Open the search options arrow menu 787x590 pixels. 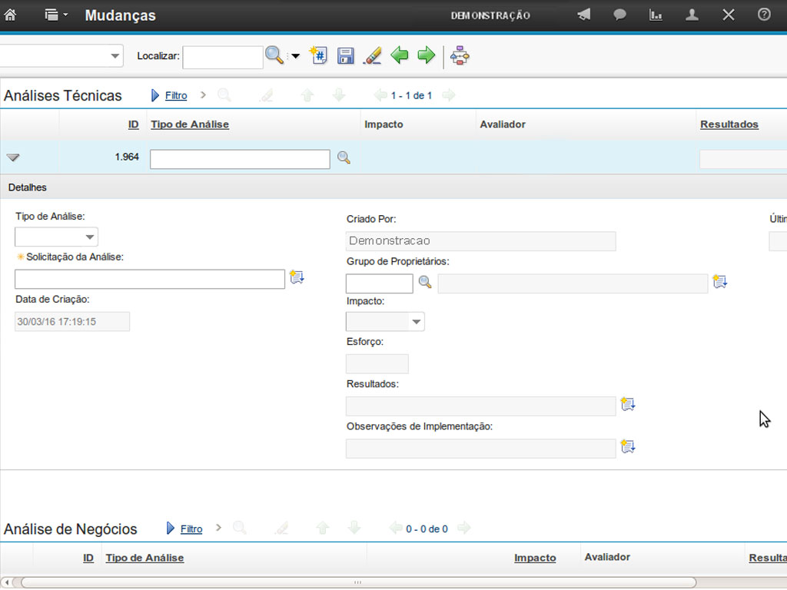tap(295, 56)
